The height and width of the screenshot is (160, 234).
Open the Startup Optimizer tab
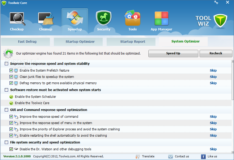tap(78, 42)
